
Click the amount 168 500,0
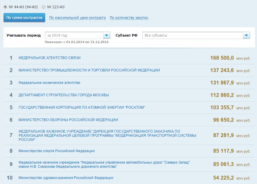[222, 58]
